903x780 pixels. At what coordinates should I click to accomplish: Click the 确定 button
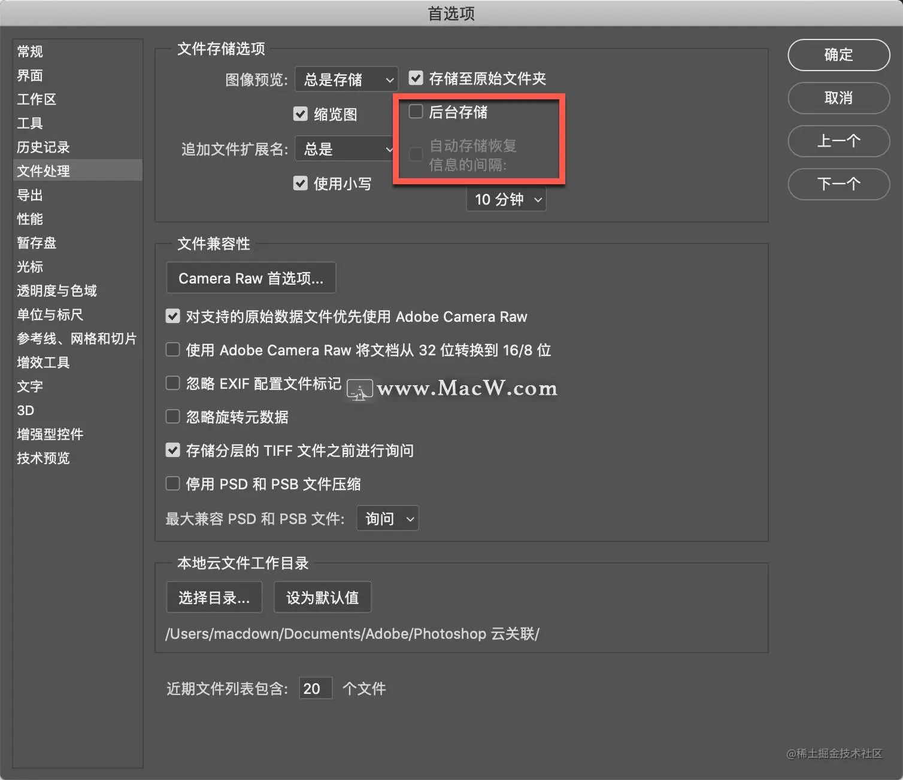[x=838, y=55]
